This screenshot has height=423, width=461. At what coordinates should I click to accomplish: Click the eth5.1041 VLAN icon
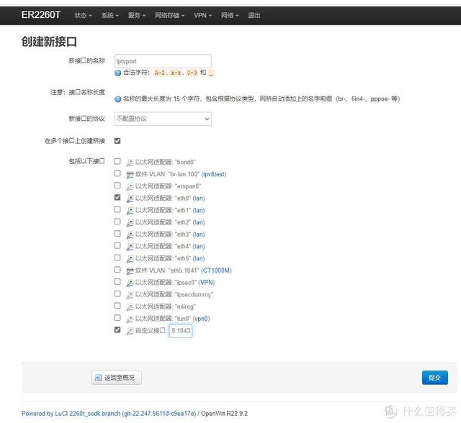pyautogui.click(x=130, y=271)
